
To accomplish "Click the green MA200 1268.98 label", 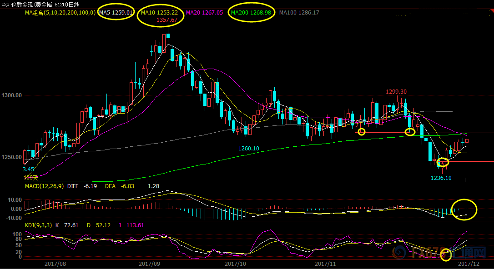I will [251, 13].
